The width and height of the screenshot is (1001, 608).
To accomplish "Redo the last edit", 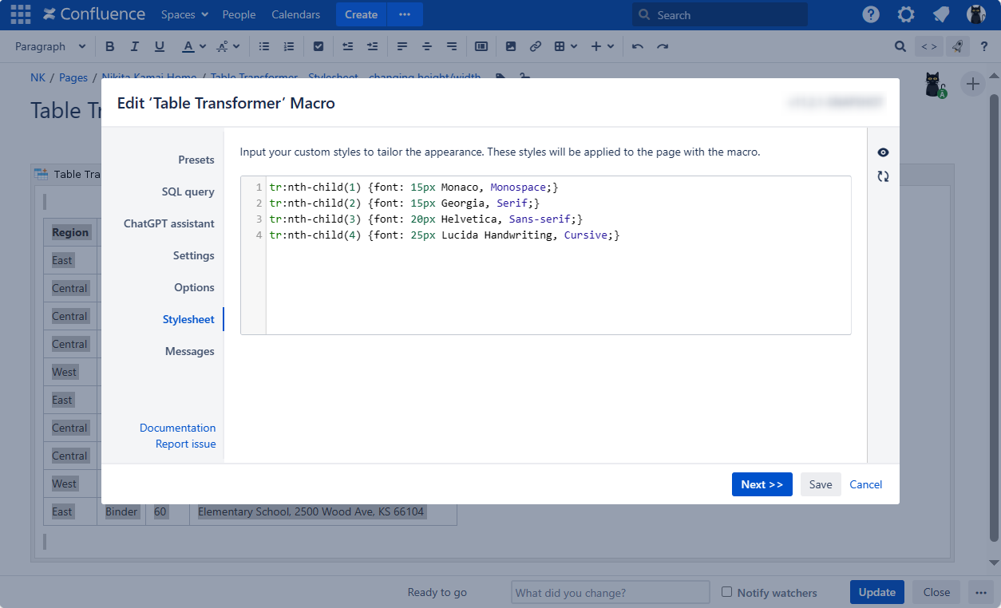I will click(663, 46).
